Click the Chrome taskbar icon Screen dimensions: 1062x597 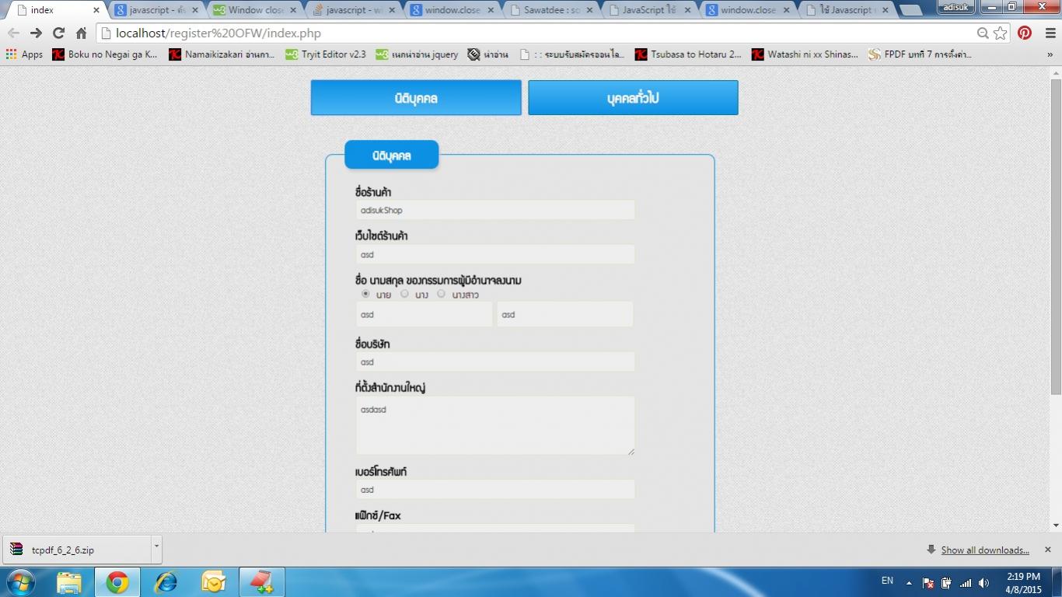(117, 582)
